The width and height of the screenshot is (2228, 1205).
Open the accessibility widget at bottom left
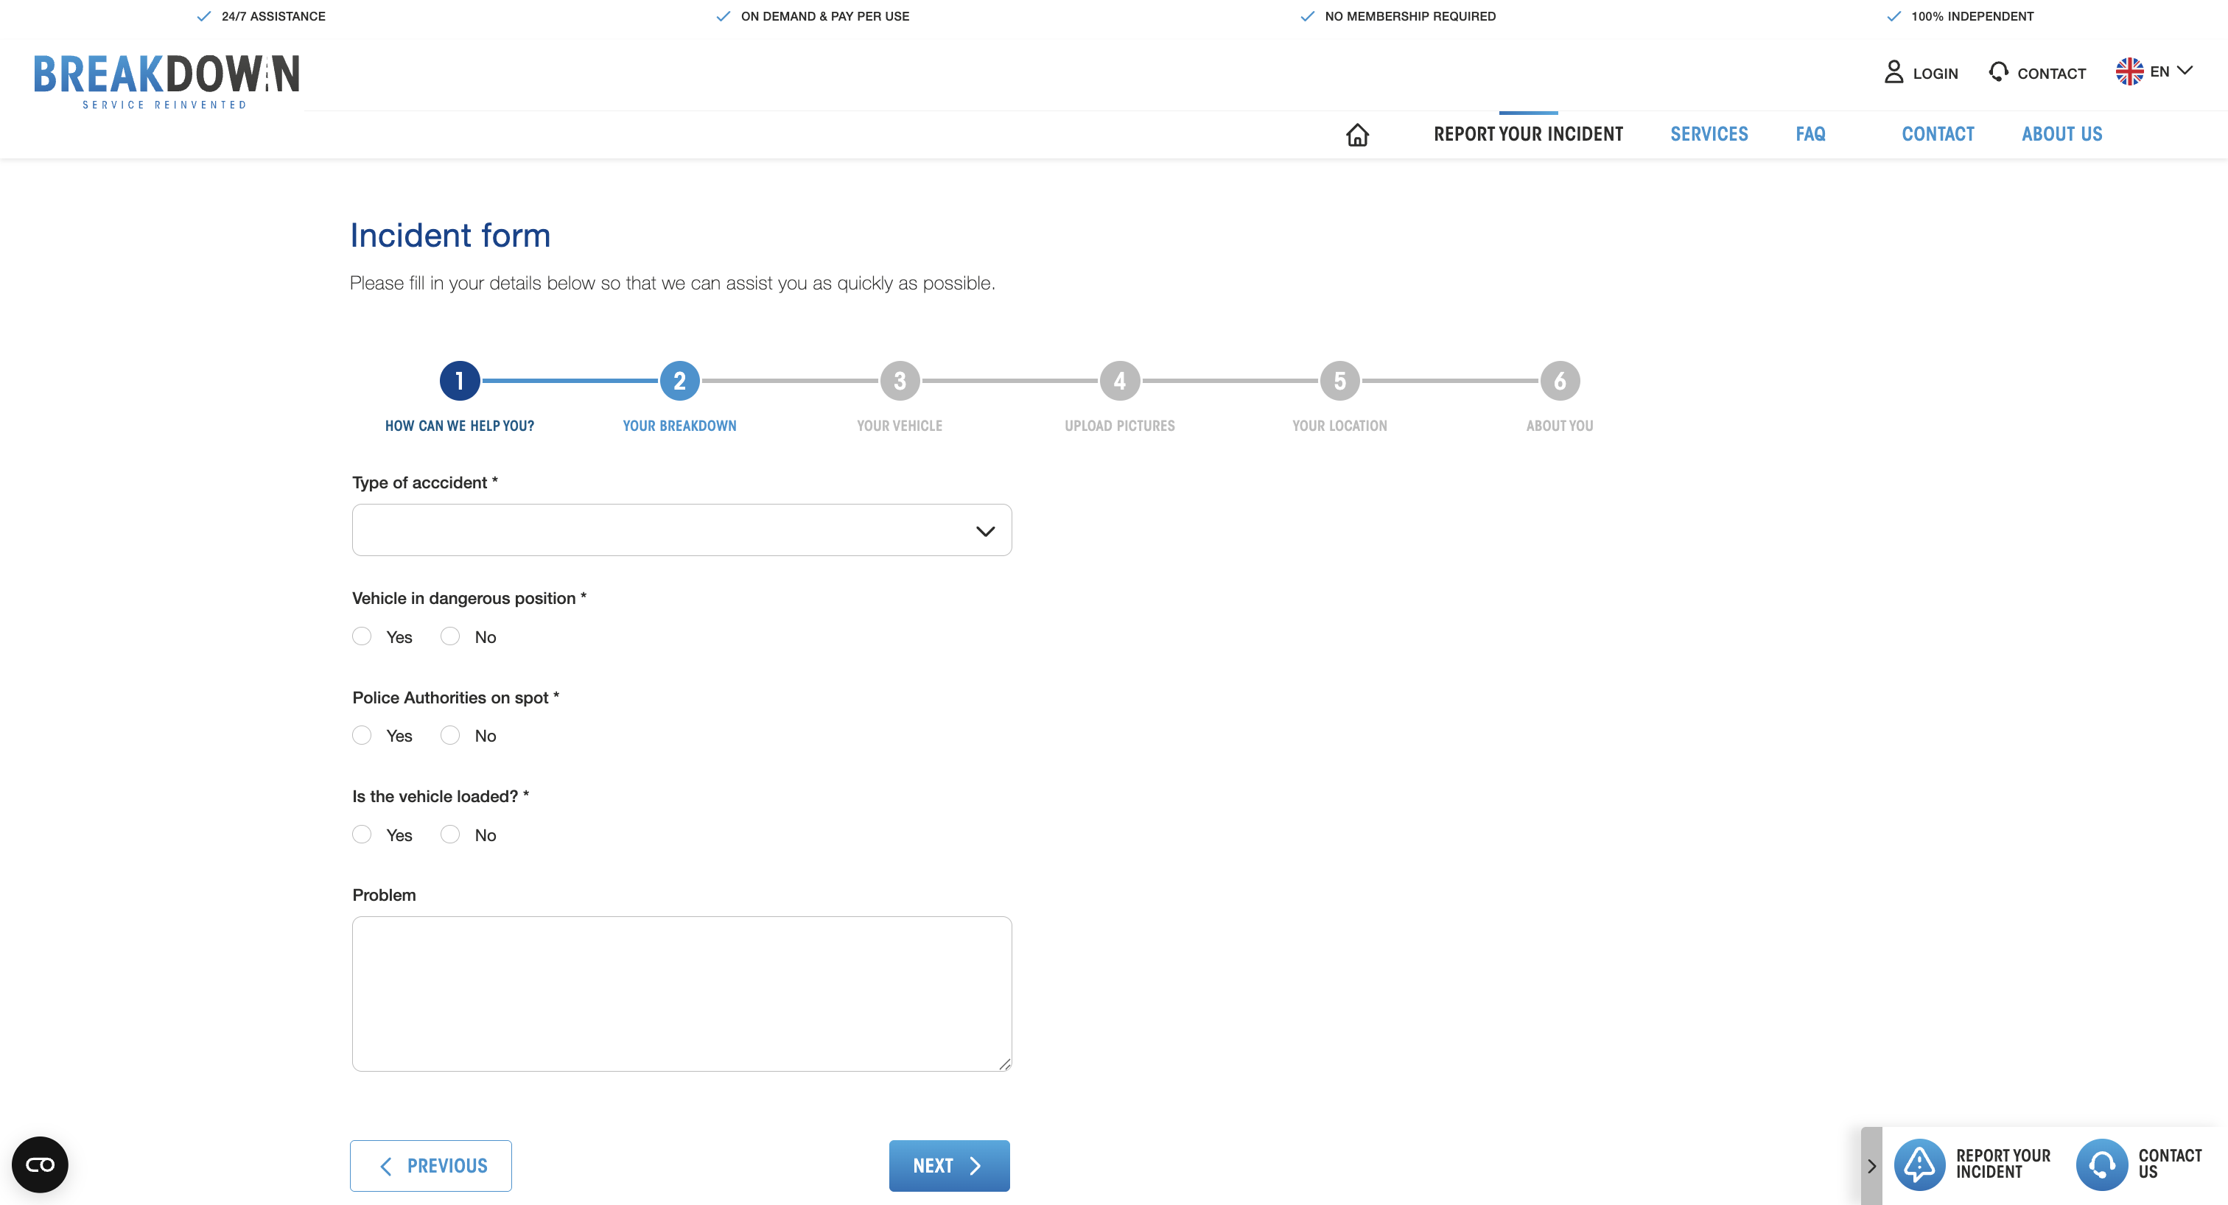pos(40,1164)
